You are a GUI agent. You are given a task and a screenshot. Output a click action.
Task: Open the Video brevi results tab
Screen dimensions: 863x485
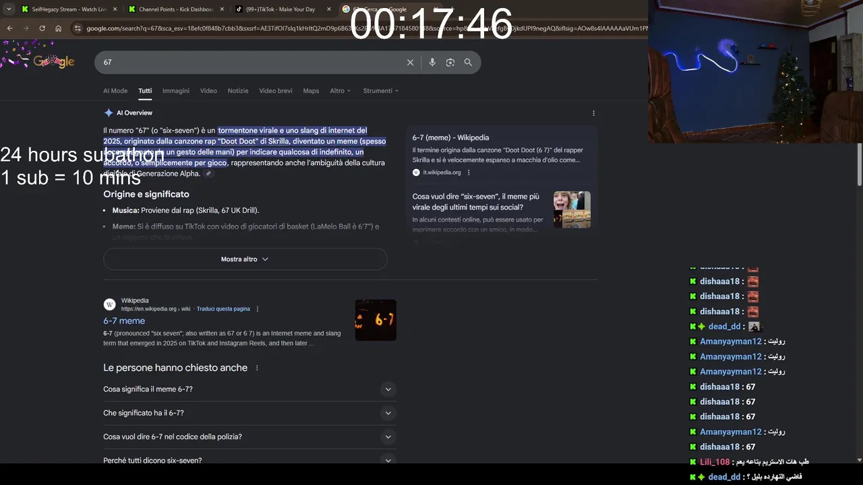(x=276, y=90)
